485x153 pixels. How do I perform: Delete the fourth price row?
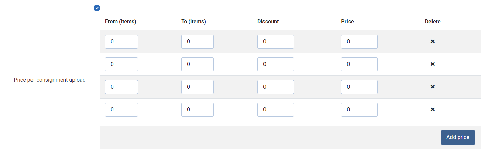[433, 109]
